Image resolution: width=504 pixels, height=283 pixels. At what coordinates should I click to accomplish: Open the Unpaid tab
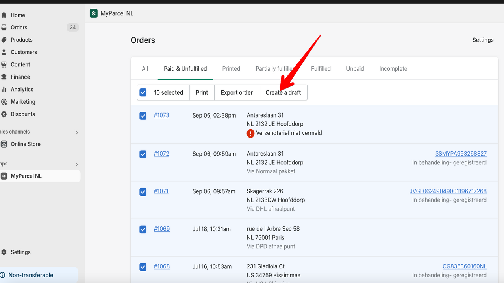click(x=355, y=69)
